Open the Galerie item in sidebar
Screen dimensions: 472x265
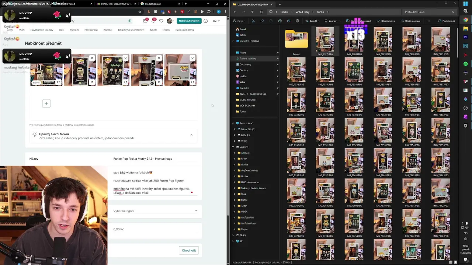pyautogui.click(x=243, y=35)
